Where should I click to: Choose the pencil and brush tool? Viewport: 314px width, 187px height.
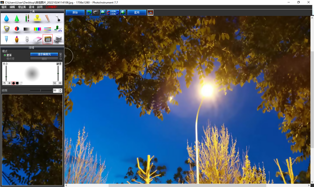pos(27,18)
